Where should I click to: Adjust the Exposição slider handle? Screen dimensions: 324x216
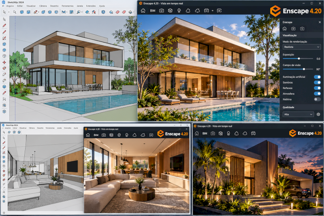coord(299,59)
